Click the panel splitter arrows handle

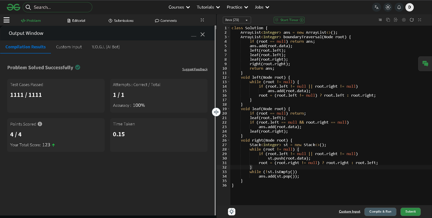click(216, 112)
